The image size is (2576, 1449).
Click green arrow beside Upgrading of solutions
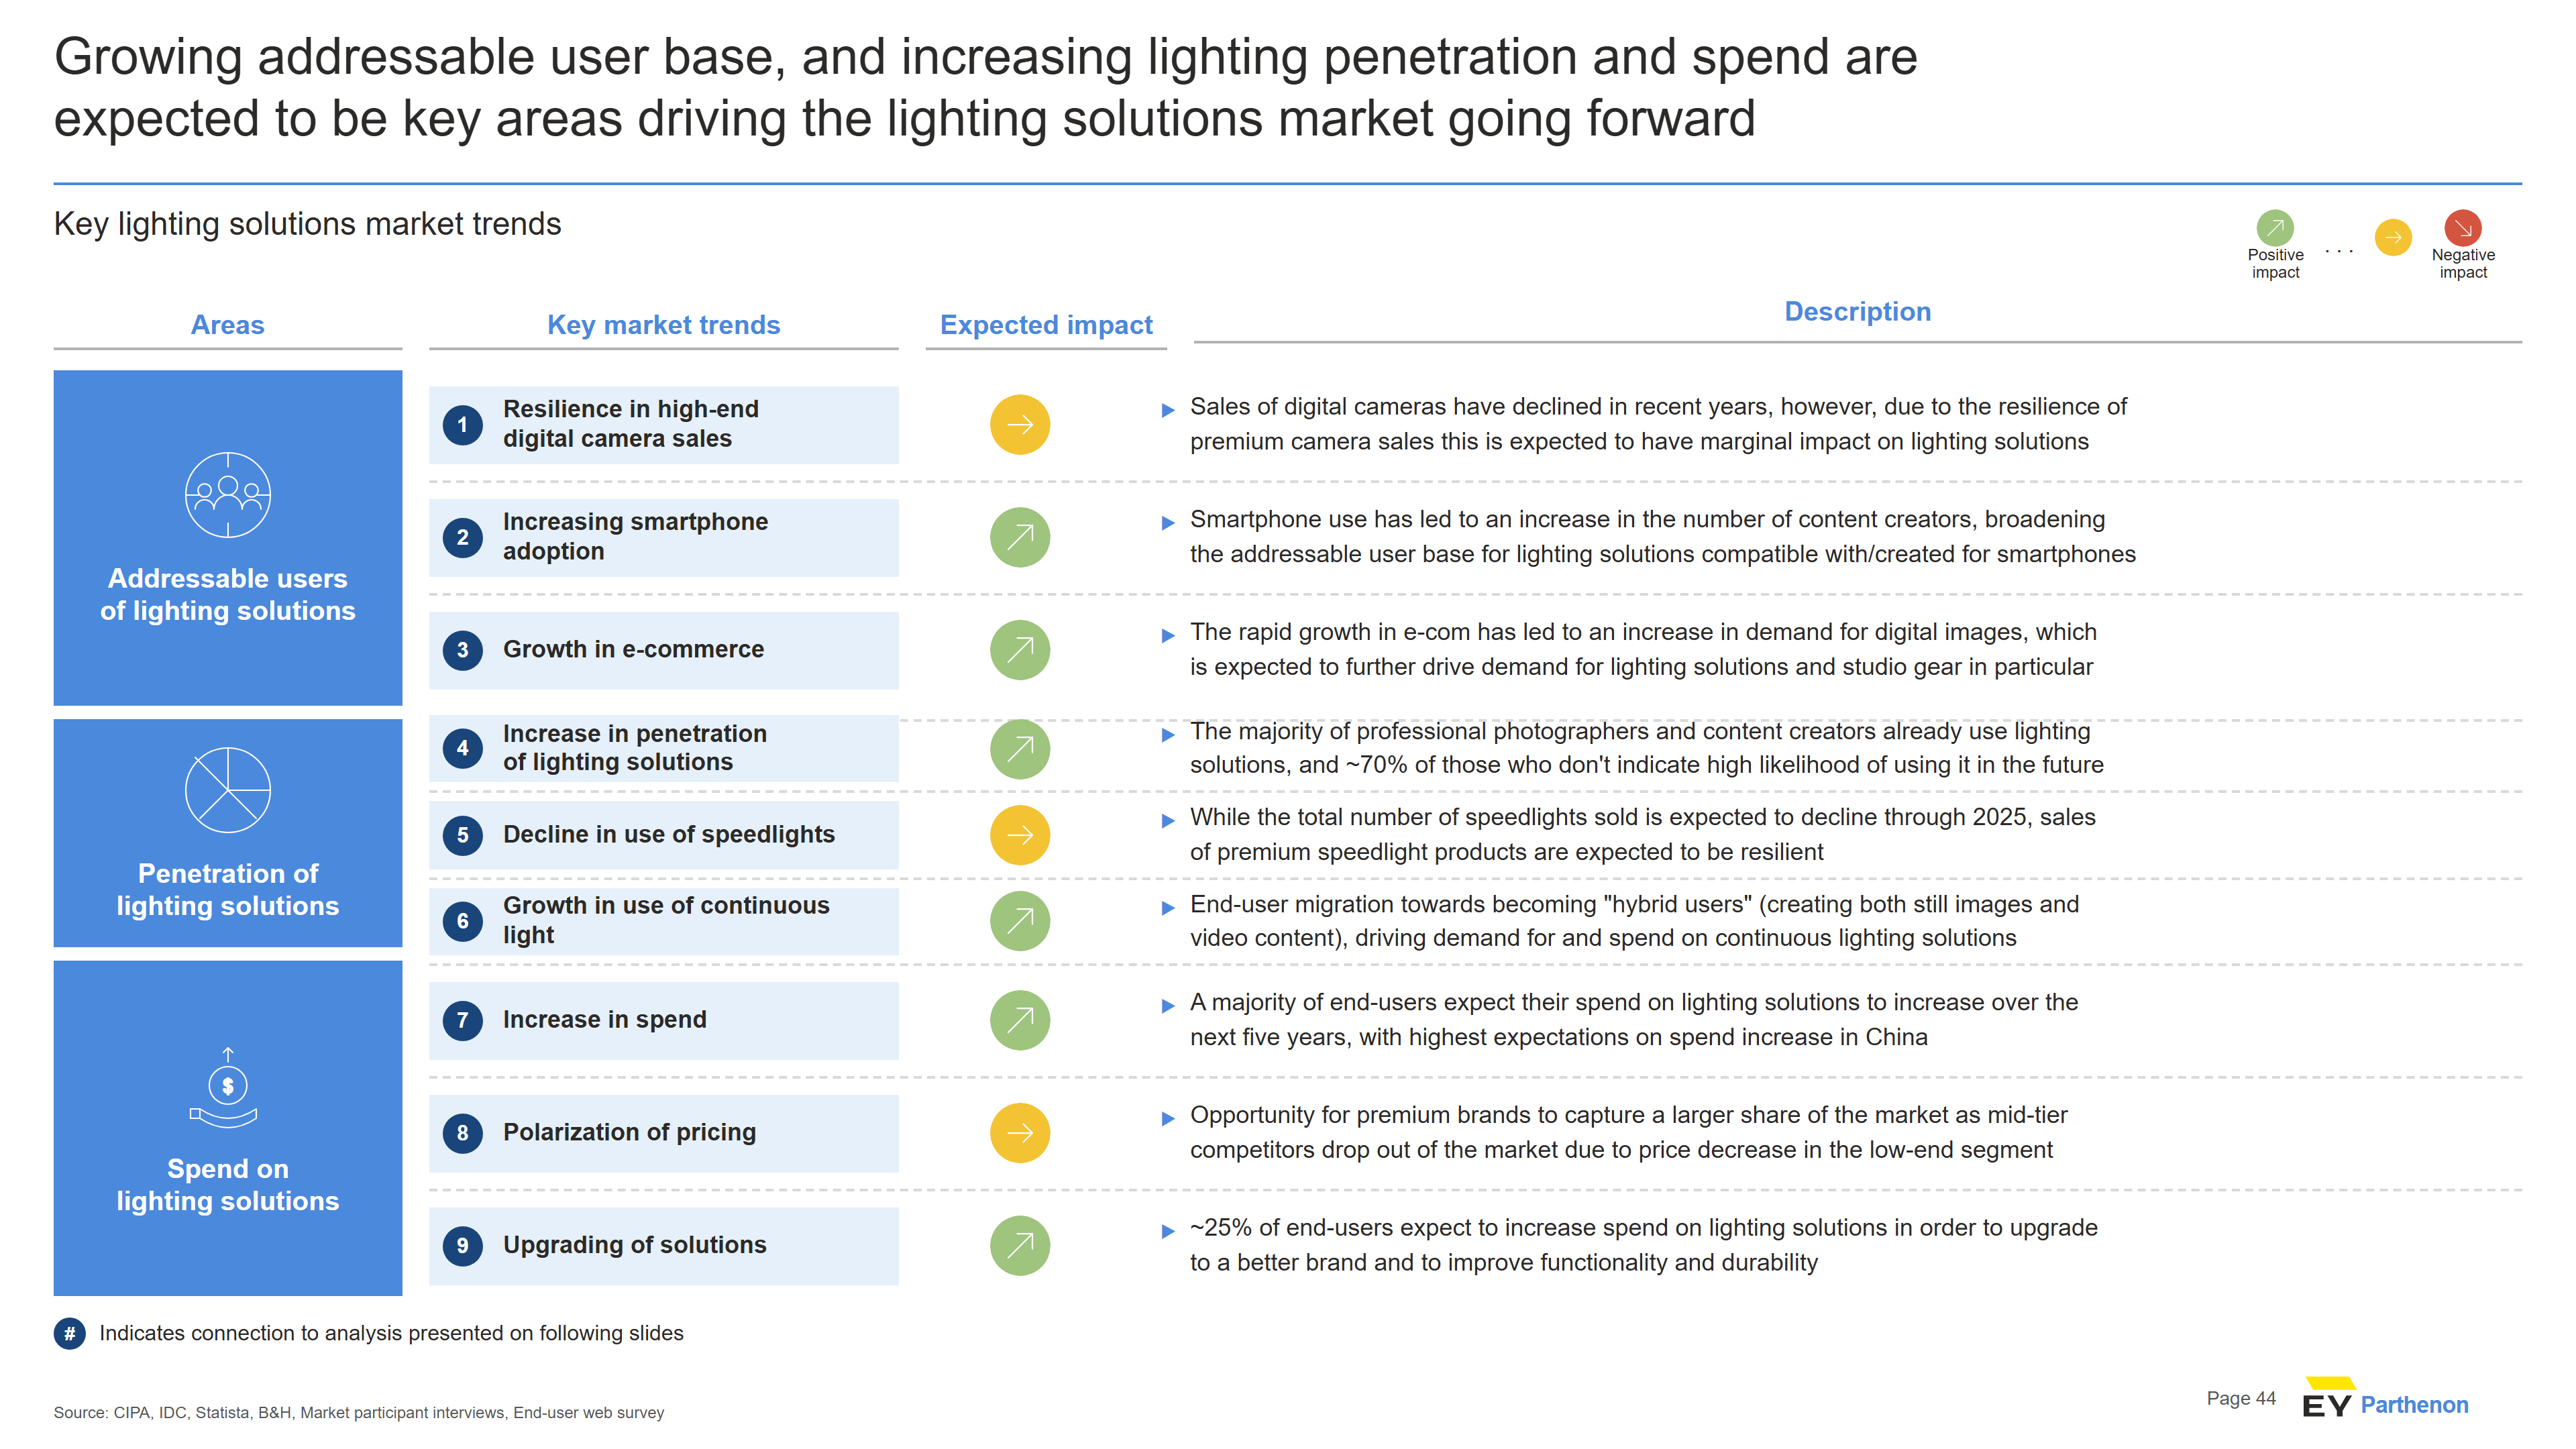1020,1246
